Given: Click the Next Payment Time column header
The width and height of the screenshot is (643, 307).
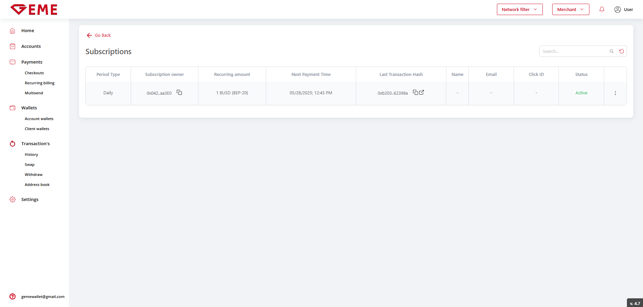Looking at the screenshot, I should click(x=311, y=74).
